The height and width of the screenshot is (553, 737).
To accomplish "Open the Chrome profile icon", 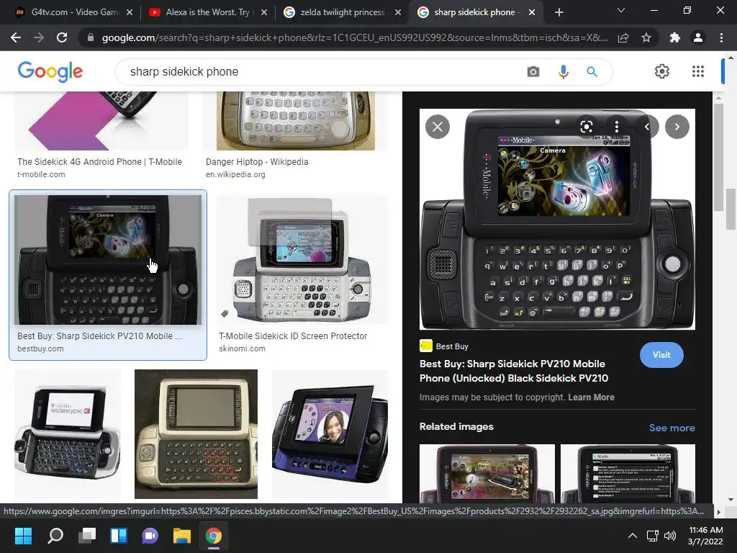I will pos(698,37).
